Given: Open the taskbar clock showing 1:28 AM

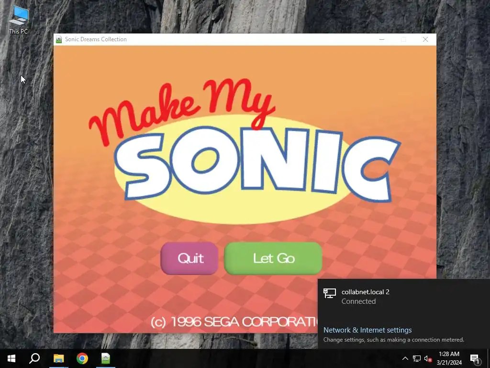Looking at the screenshot, I should coord(449,358).
